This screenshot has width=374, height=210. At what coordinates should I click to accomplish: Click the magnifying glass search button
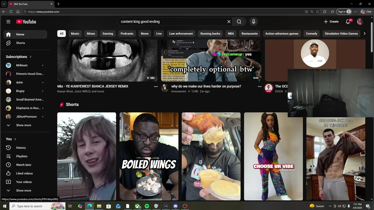click(239, 22)
